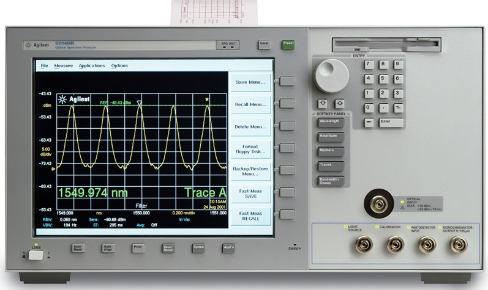The height and width of the screenshot is (290, 488).
Task: Hit the Local button
Action: point(265,45)
